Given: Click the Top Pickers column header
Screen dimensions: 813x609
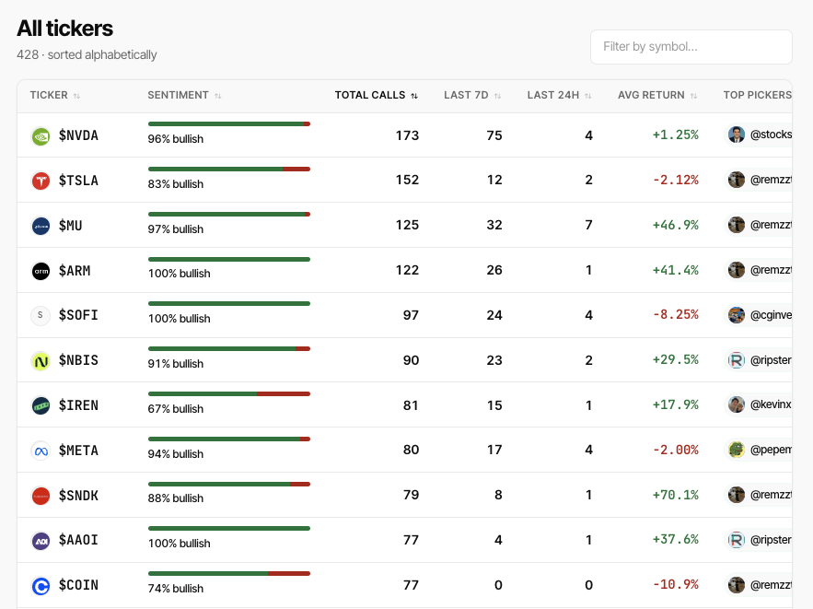Looking at the screenshot, I should coord(758,96).
